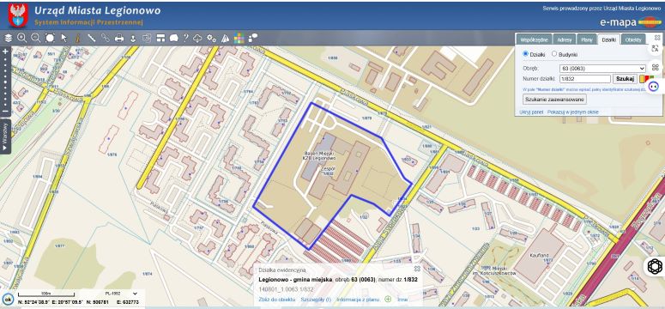Switch to the Współrzędne tab

[534, 39]
